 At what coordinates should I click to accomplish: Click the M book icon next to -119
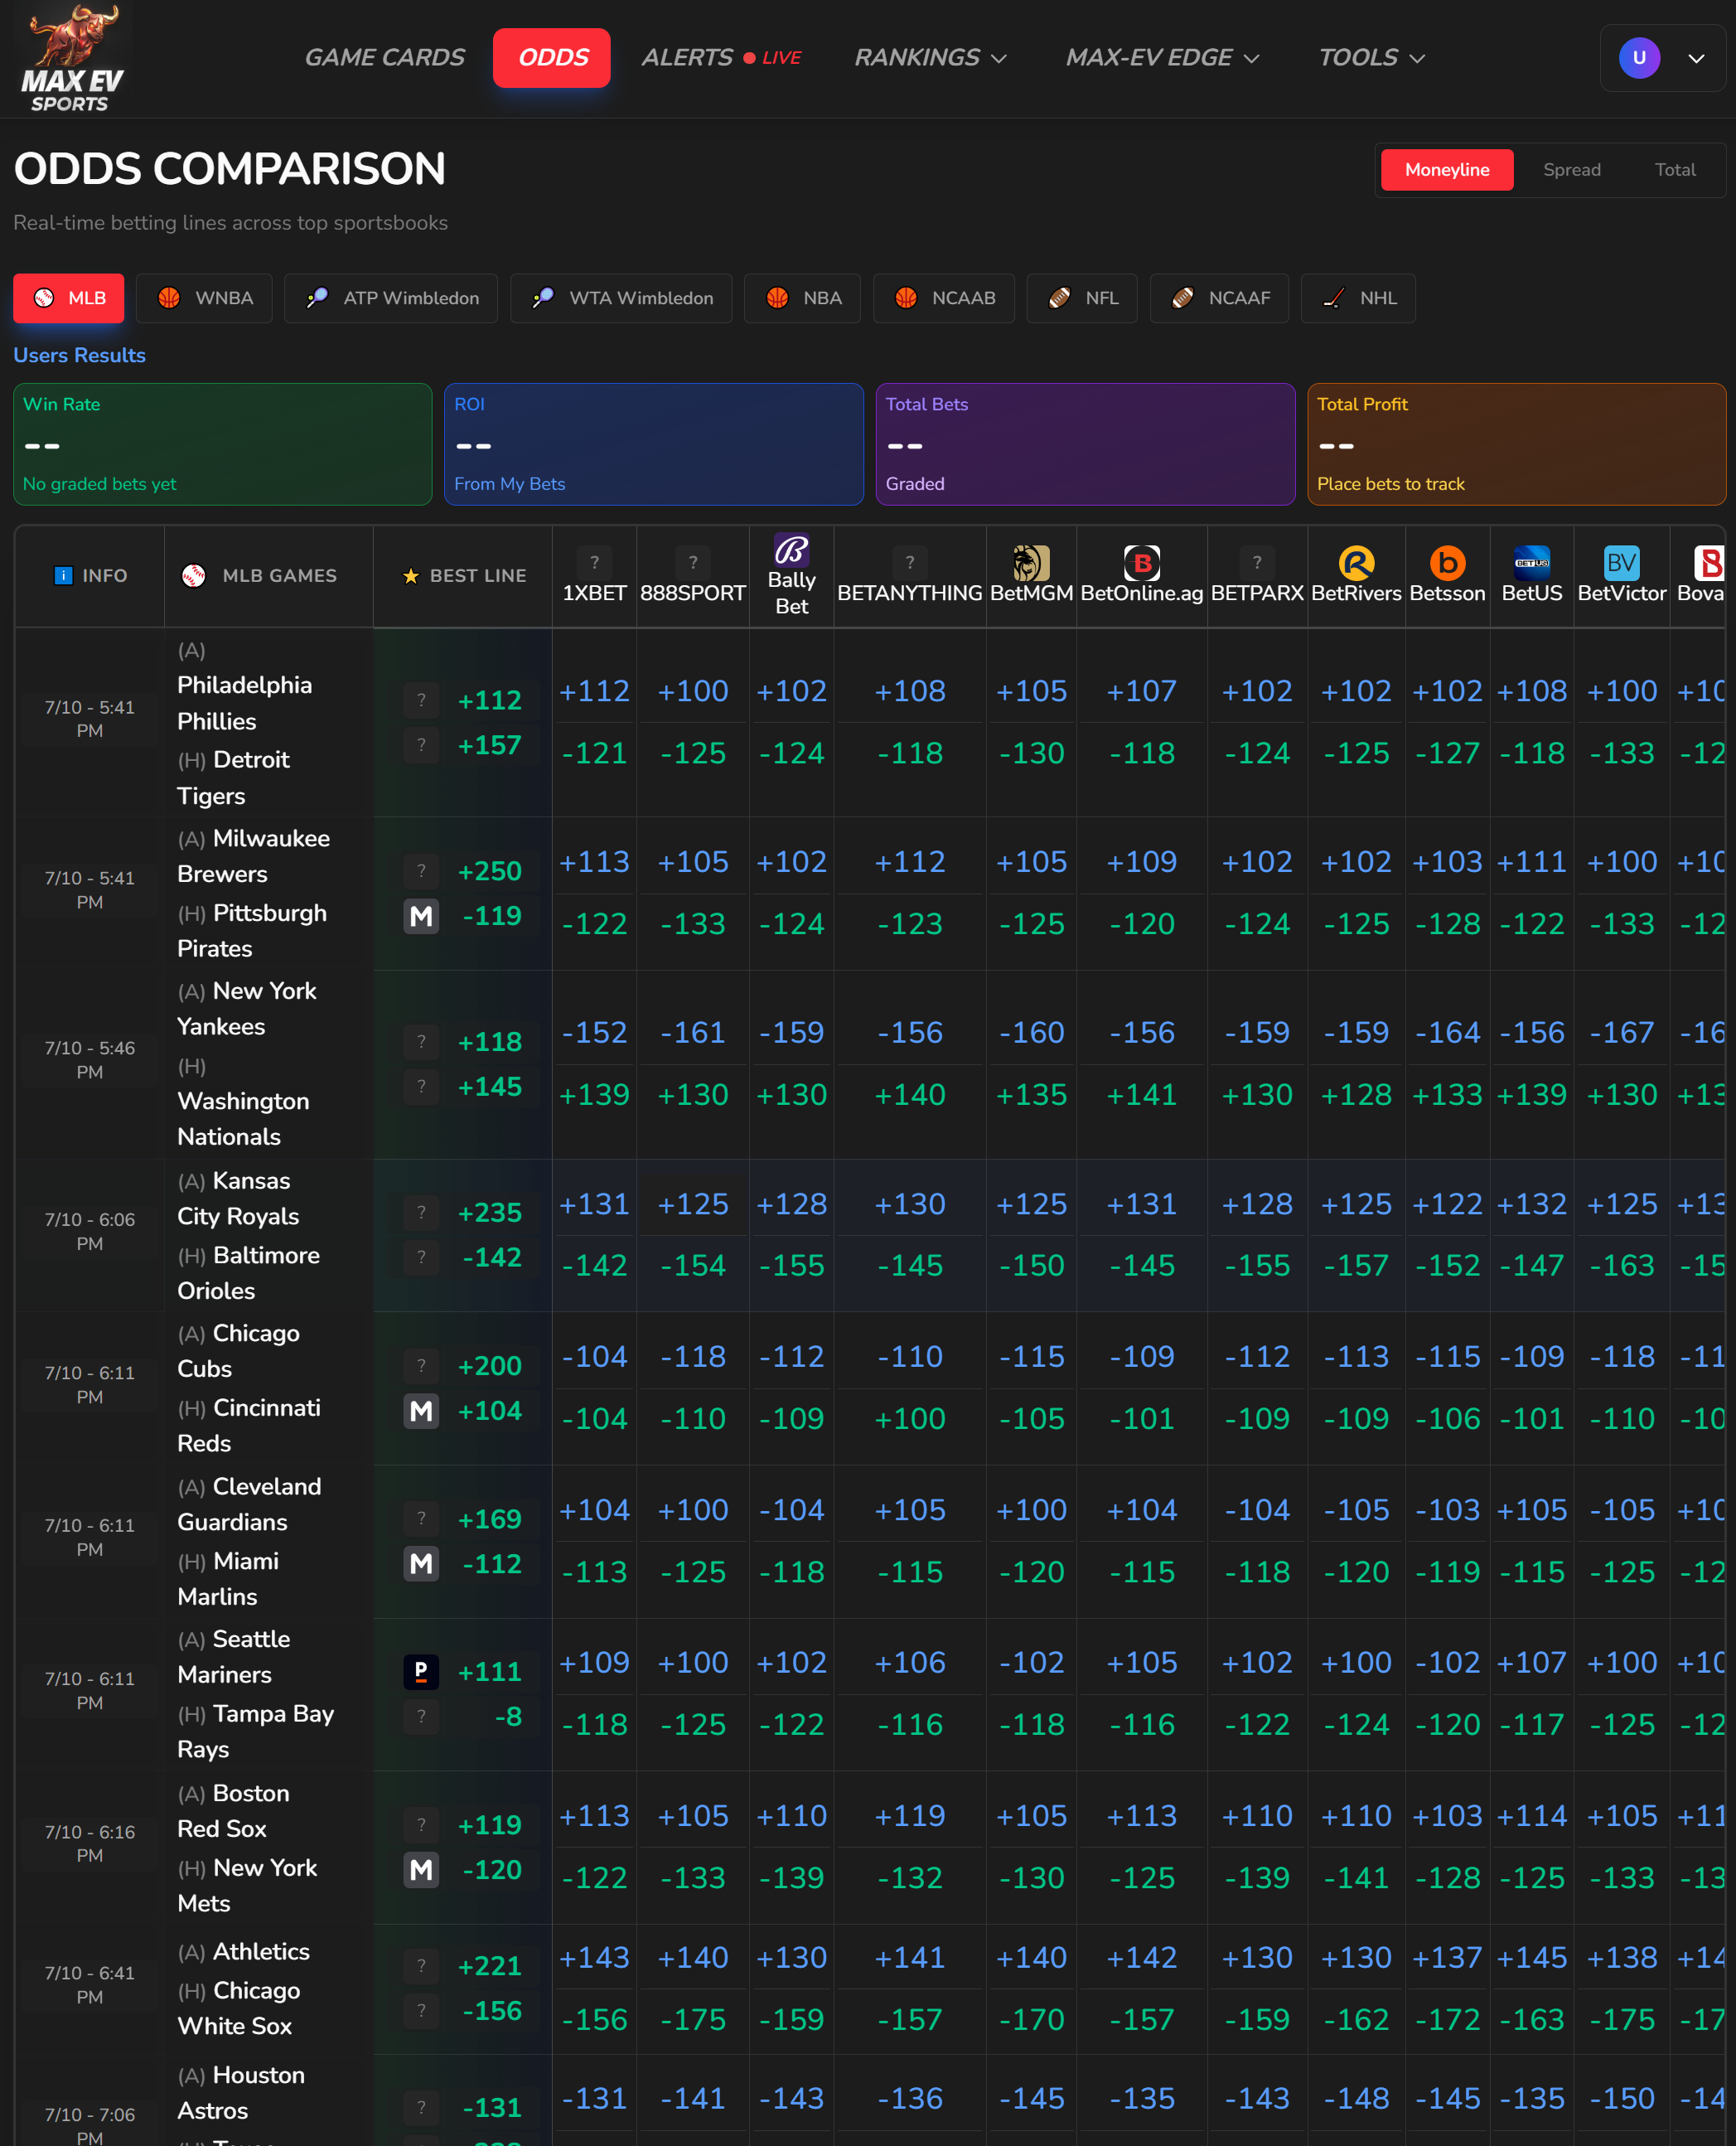(x=421, y=915)
